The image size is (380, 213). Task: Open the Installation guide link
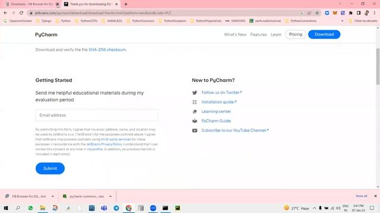coord(219,102)
